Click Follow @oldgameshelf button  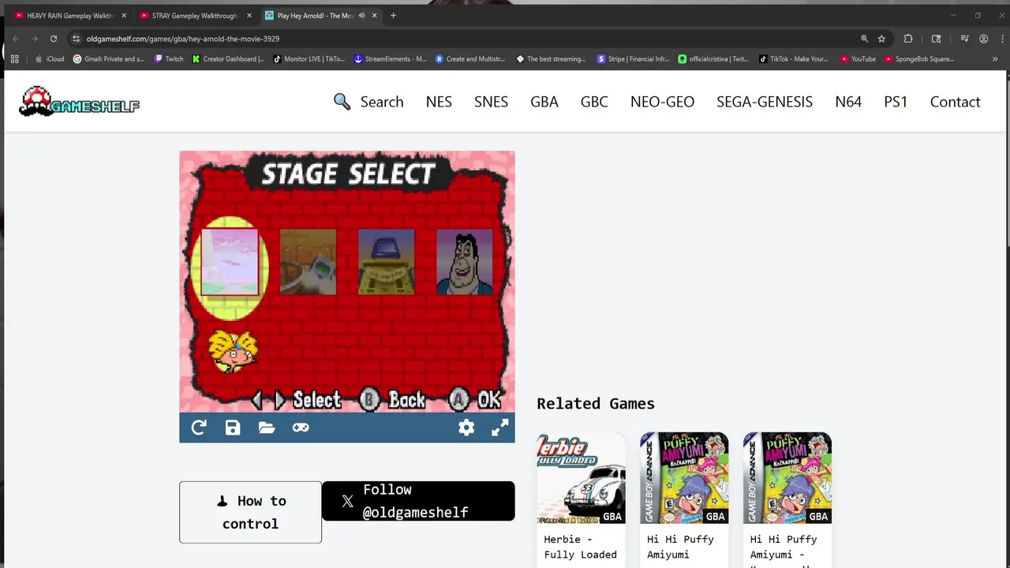418,501
